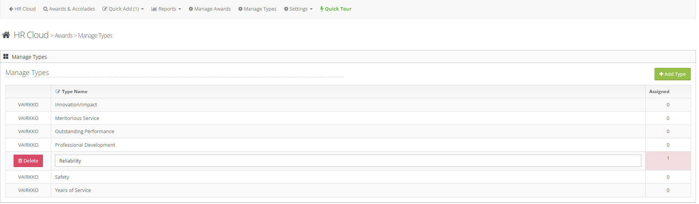Screen dimensions: 699x204
Task: Follow the Awards breadcrumb link
Action: 63,35
